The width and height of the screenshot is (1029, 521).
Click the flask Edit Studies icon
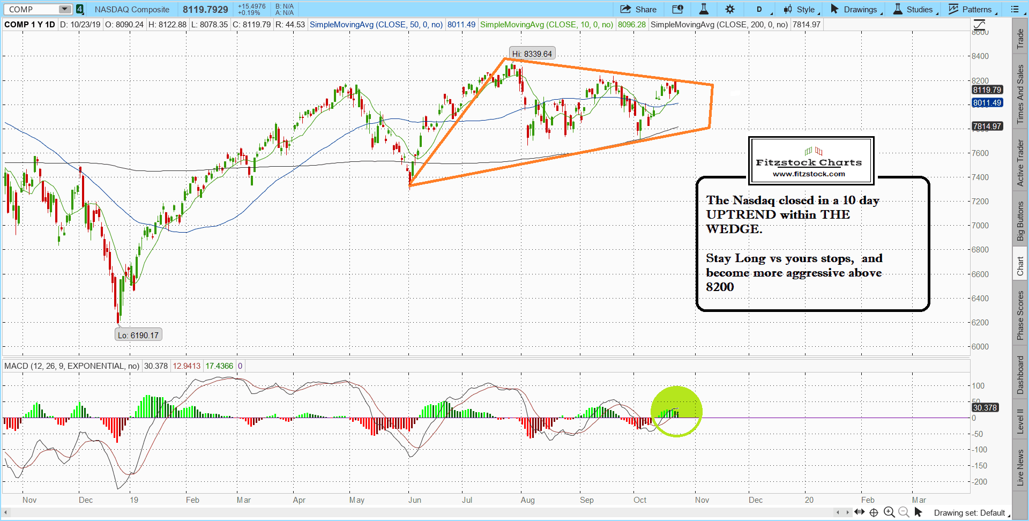point(704,9)
